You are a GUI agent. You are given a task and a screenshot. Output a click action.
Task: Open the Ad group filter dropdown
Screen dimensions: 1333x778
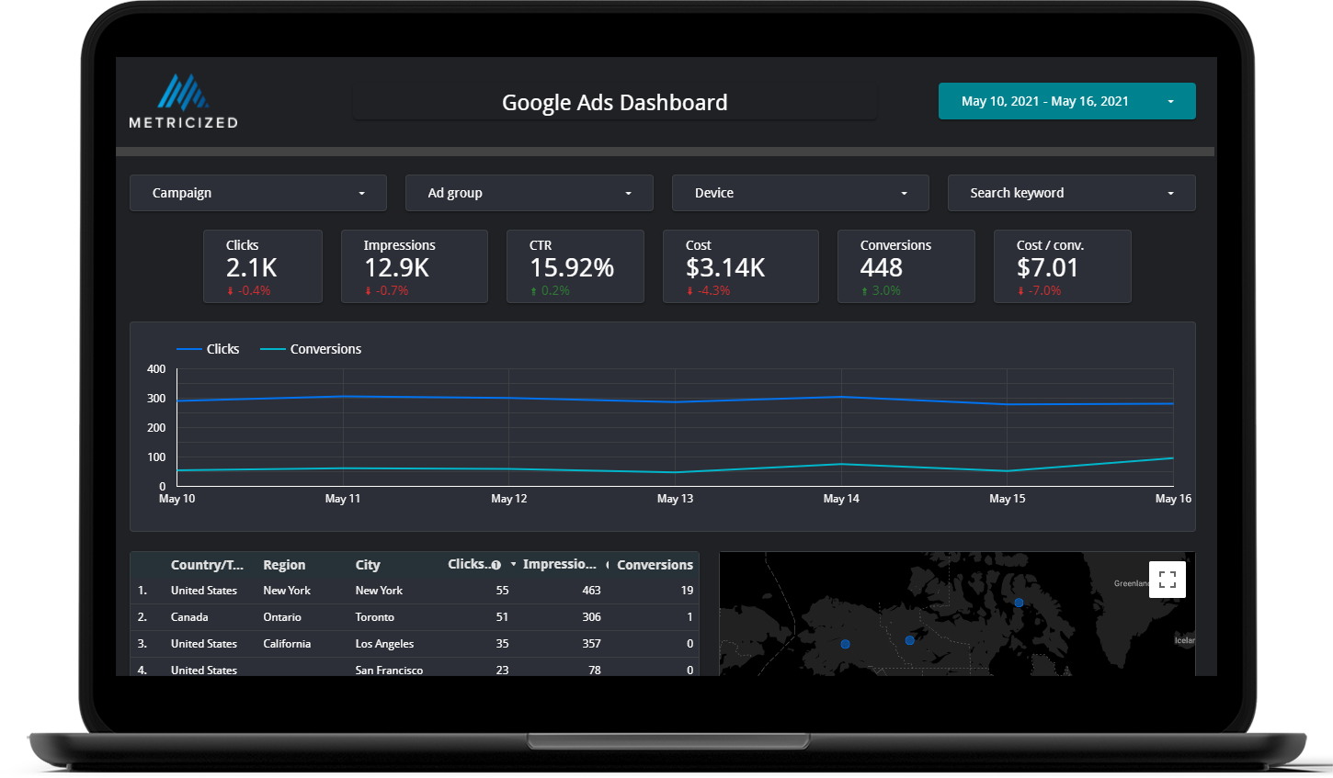pos(529,193)
